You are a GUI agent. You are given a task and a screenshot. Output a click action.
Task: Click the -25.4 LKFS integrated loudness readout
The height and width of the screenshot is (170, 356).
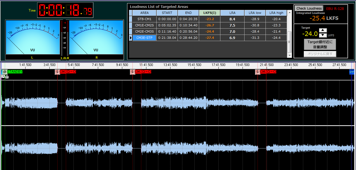[x=324, y=18]
